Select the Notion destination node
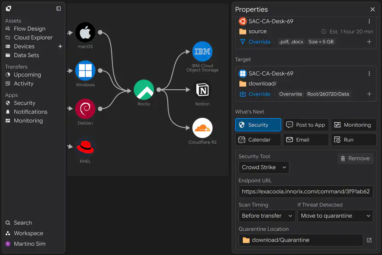This screenshot has height=255, width=382. [202, 90]
